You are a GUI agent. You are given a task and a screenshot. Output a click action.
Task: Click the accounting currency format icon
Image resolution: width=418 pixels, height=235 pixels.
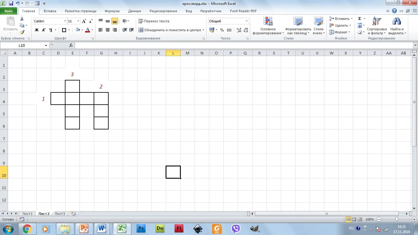(x=211, y=30)
